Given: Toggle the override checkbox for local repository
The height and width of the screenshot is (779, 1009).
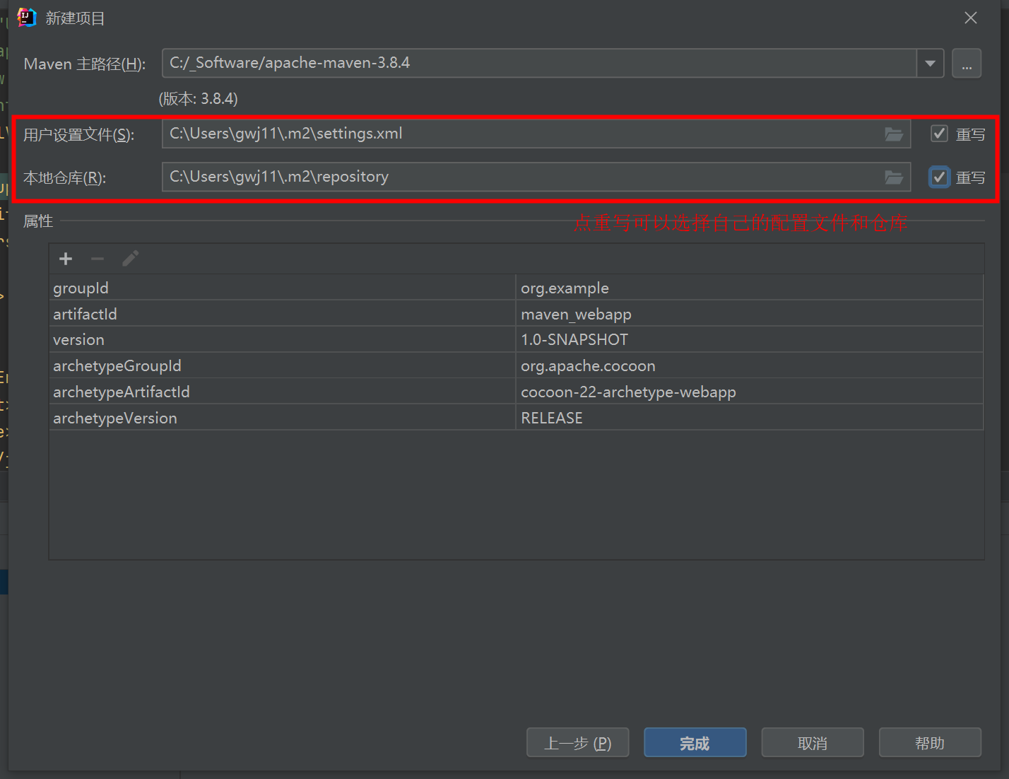Looking at the screenshot, I should (938, 177).
